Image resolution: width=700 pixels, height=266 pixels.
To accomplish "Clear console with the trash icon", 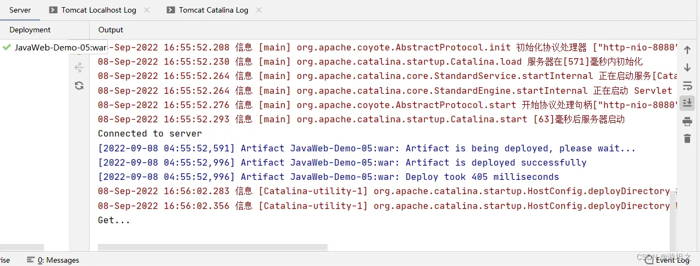I will pyautogui.click(x=687, y=138).
